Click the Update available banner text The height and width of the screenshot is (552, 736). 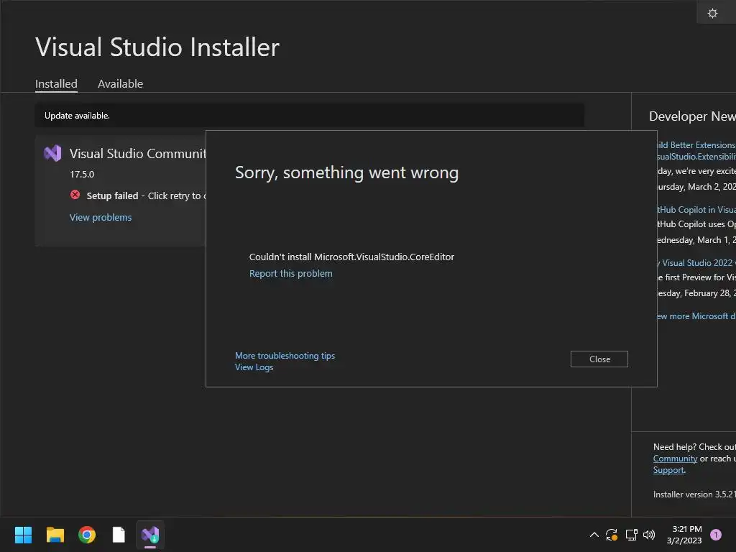(x=77, y=116)
